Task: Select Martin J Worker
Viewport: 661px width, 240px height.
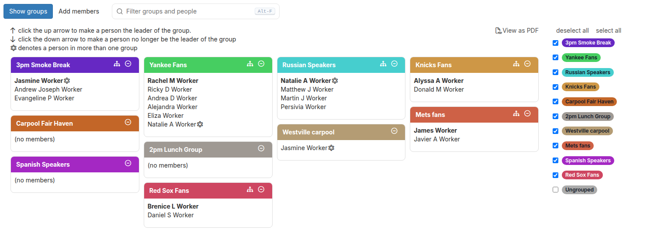Action: click(x=304, y=98)
